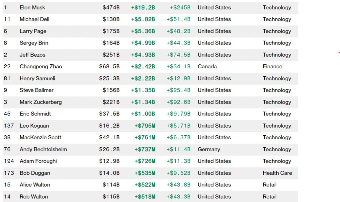Open Steve Ballmer's profile
The image size is (340, 202).
[37, 90]
